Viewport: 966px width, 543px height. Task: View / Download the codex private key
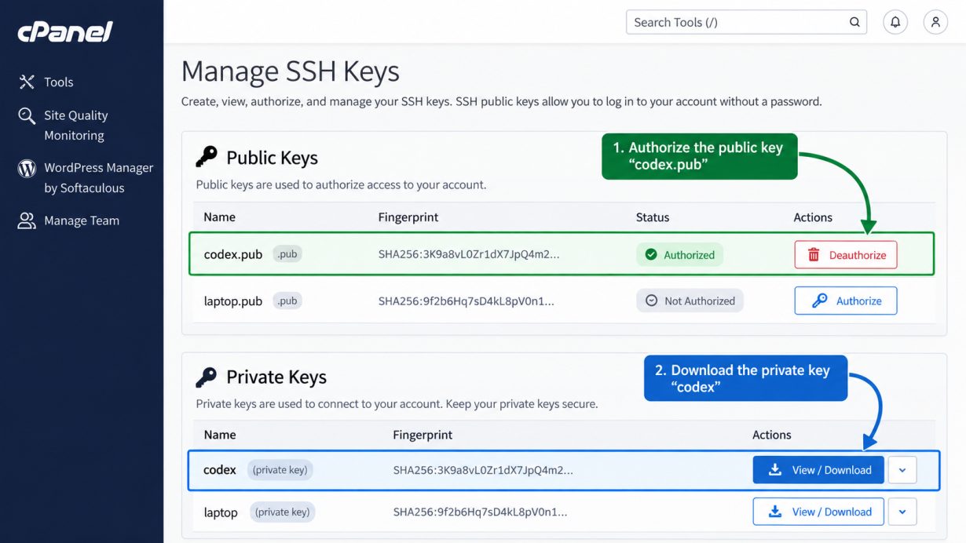(x=818, y=470)
